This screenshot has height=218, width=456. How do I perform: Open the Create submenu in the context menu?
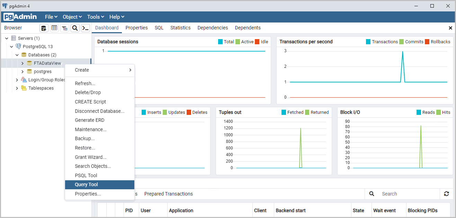pos(100,70)
